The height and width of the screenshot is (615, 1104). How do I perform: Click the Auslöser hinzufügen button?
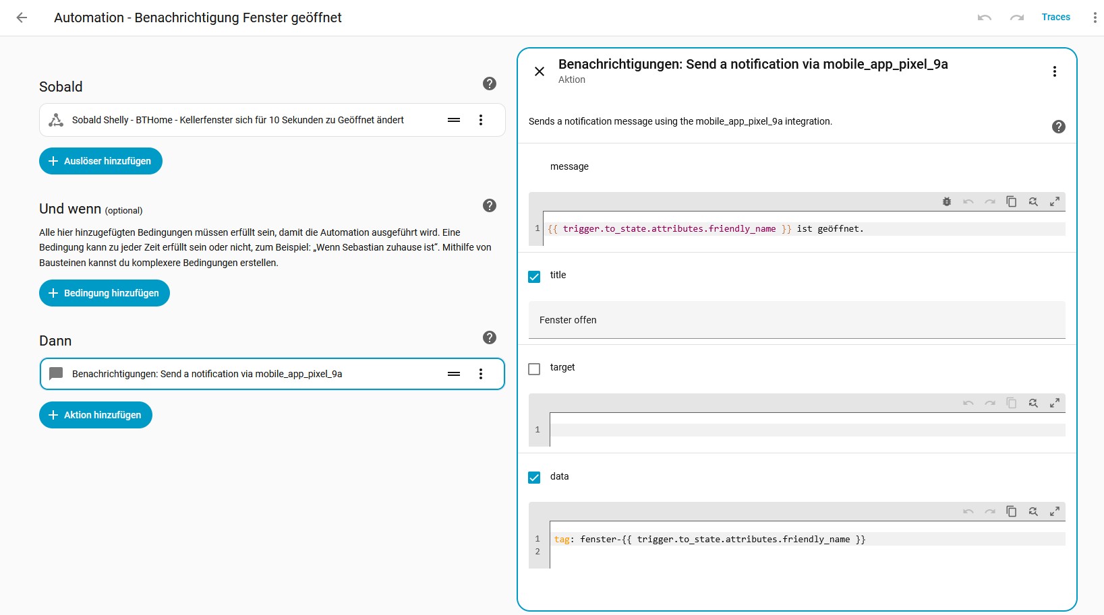[x=100, y=161]
